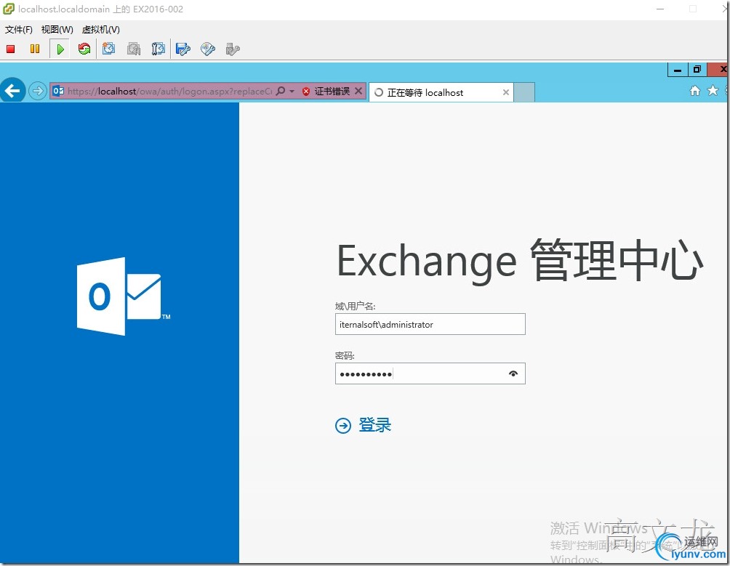Viewport: 730px width, 566px height.
Task: Close the 正在等待 localhost tab
Action: coord(505,92)
